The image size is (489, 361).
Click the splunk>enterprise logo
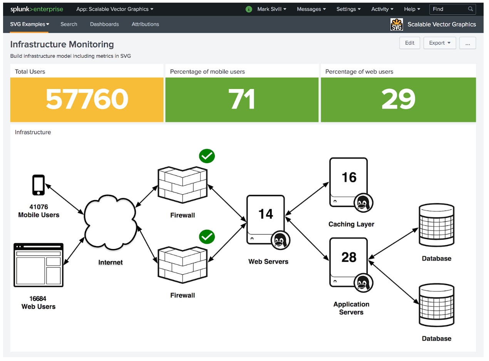pos(37,9)
